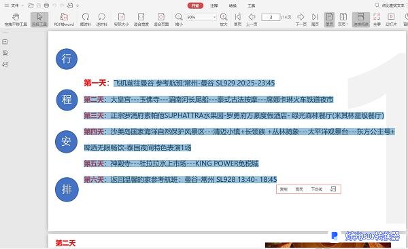Jump to the last page (尾页)
408x249 pixels.
315,20
